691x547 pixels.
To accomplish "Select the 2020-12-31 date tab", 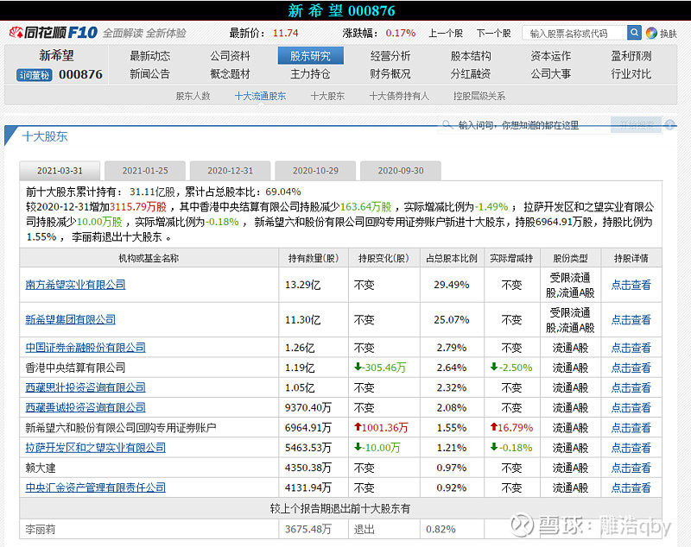I will (230, 171).
